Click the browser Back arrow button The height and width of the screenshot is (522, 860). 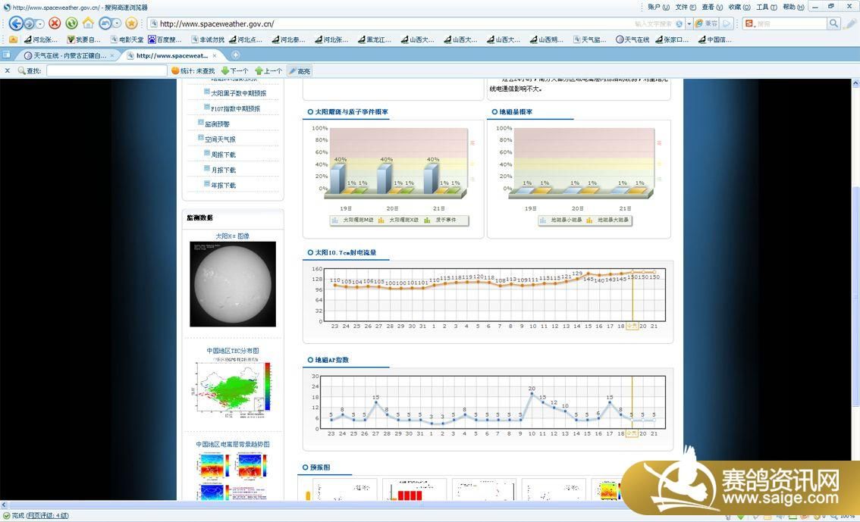click(x=16, y=23)
